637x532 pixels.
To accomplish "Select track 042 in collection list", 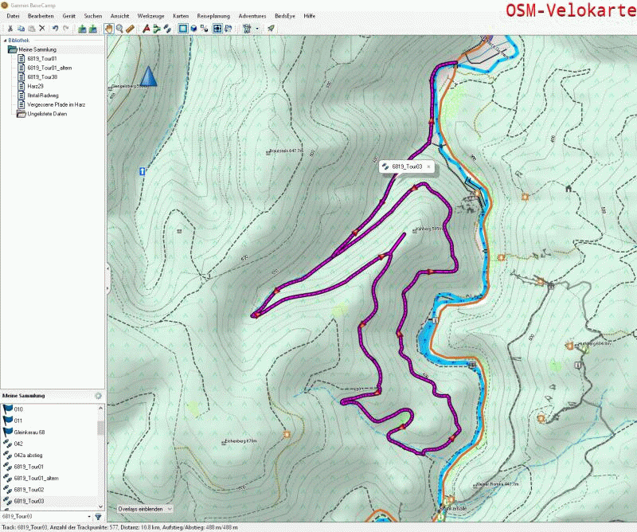I will click(x=18, y=444).
